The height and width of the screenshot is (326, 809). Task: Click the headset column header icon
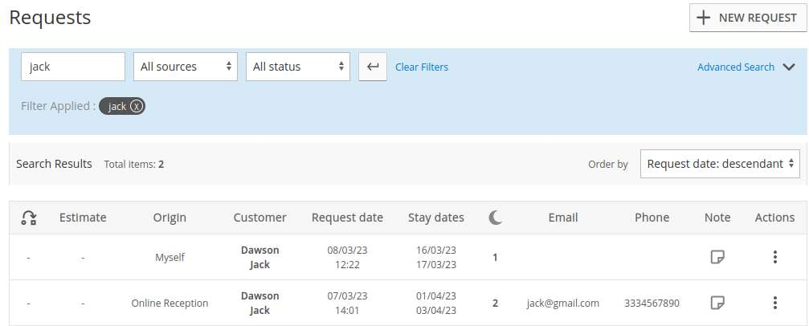[x=28, y=218]
